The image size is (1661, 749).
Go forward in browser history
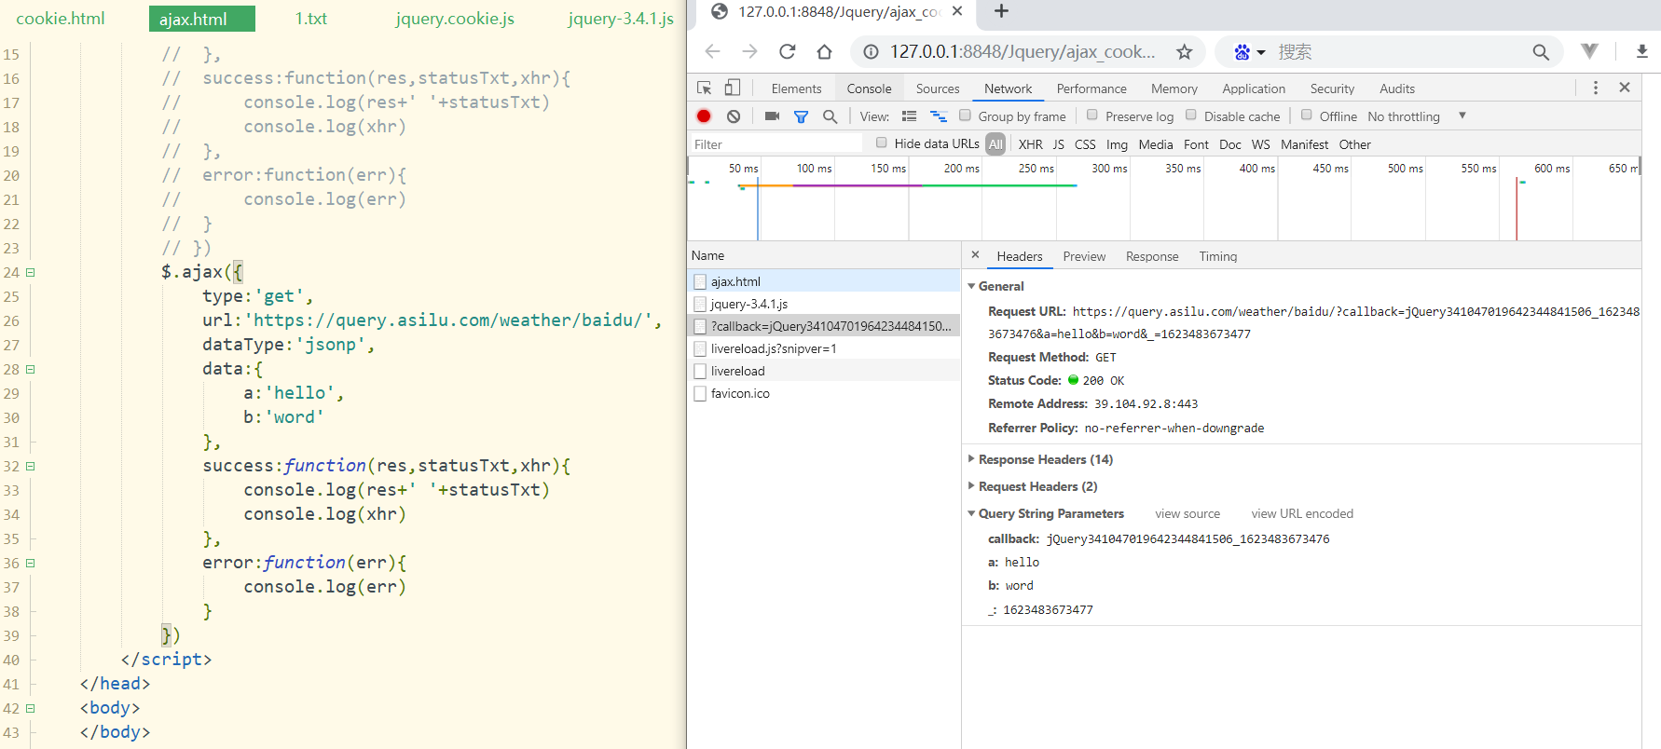point(750,51)
